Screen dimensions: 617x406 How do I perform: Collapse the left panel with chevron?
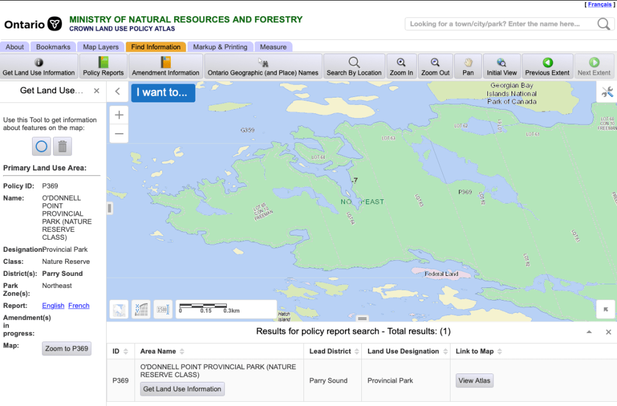pos(118,92)
